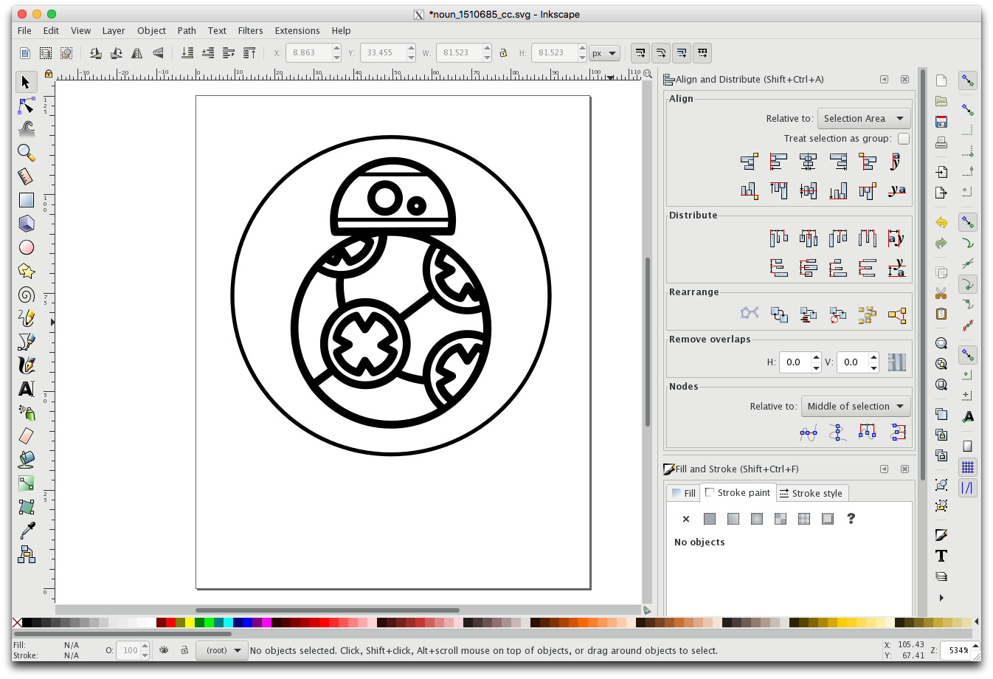Click Flip horizontal toolbar icon
The width and height of the screenshot is (993, 679).
click(136, 53)
